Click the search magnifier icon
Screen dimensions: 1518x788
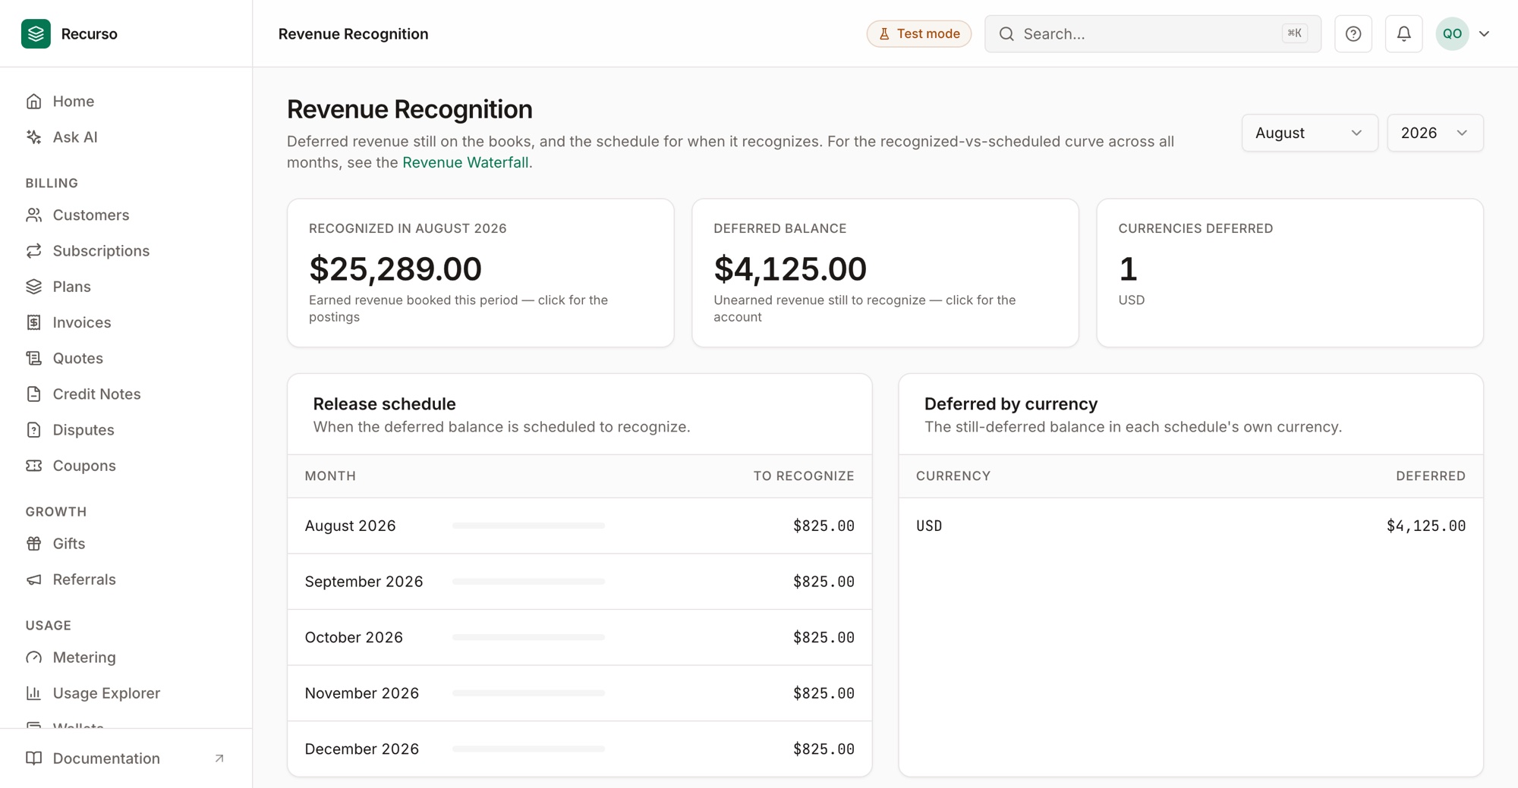(x=1006, y=33)
